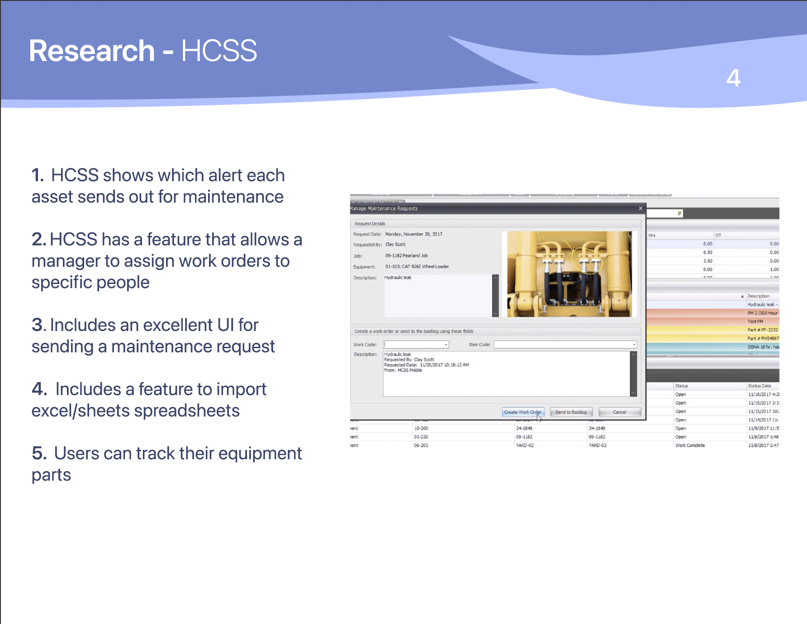The height and width of the screenshot is (624, 807).
Task: Click bullet 'Users can track their equipment parts'
Action: tap(167, 464)
